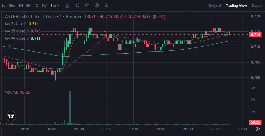Click the 0.720 price axis label
The image size is (265, 136).
point(255,16)
